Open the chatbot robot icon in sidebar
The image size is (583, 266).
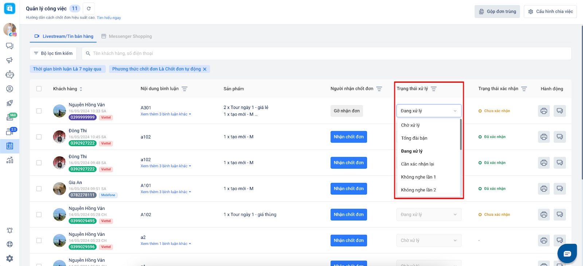tap(10, 75)
